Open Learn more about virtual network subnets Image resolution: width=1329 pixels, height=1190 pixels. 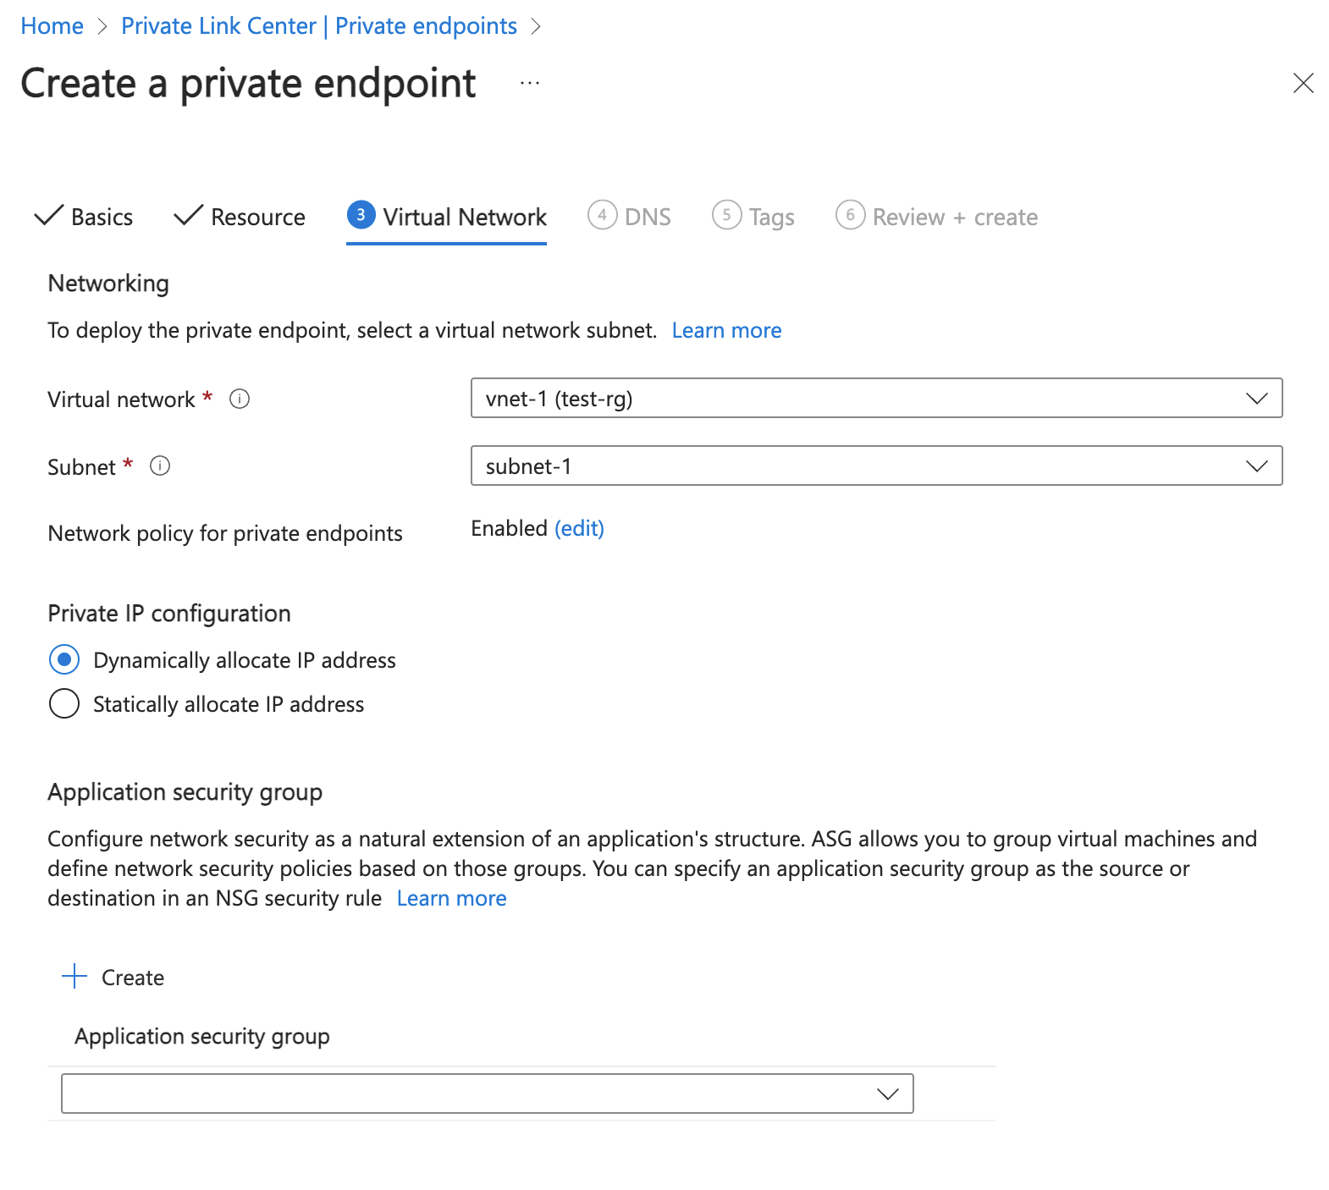pos(726,330)
